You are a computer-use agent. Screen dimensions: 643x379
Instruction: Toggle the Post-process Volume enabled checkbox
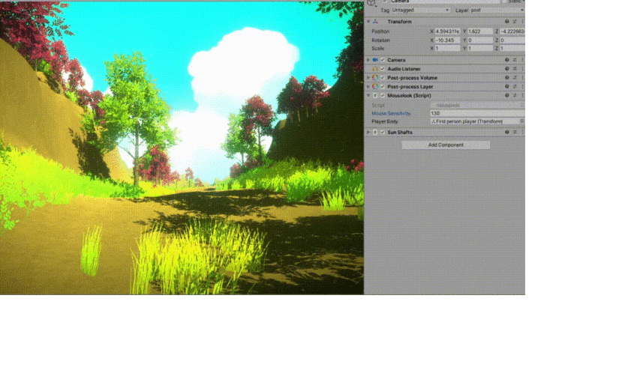click(x=383, y=78)
